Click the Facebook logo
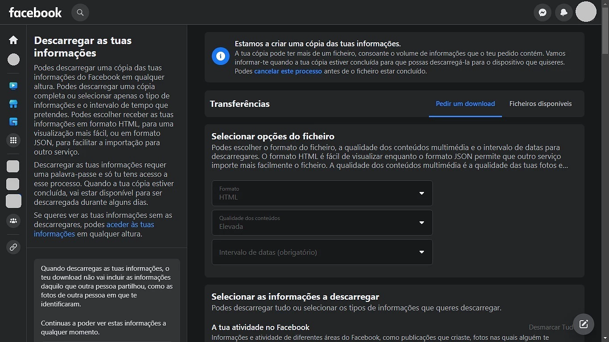 pos(35,12)
